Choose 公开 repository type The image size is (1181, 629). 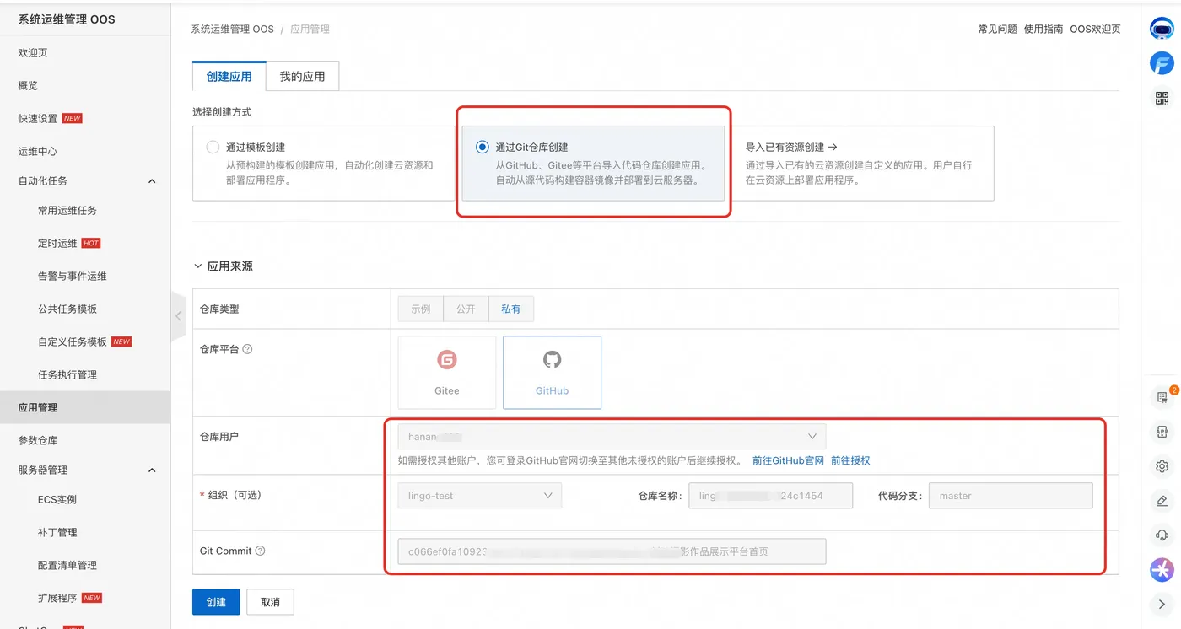coord(466,309)
